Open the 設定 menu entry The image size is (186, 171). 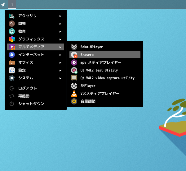click(36, 70)
